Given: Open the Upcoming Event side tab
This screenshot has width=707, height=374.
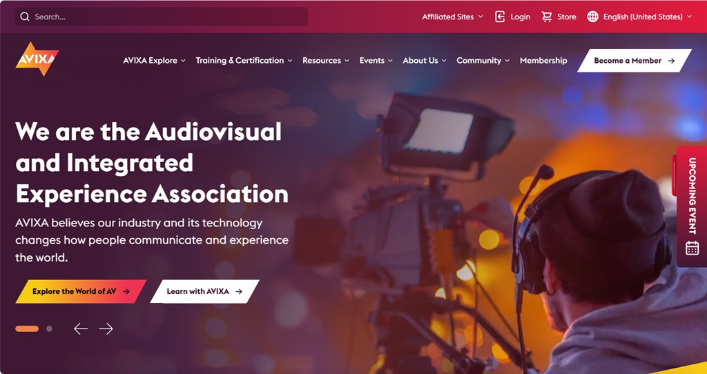Looking at the screenshot, I should click(x=692, y=206).
